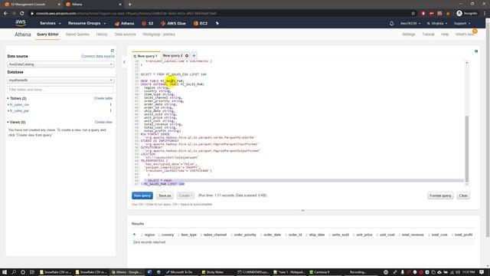Open the options menu for fc_sales_csv table
This screenshot has height=276, width=490.
[x=110, y=104]
